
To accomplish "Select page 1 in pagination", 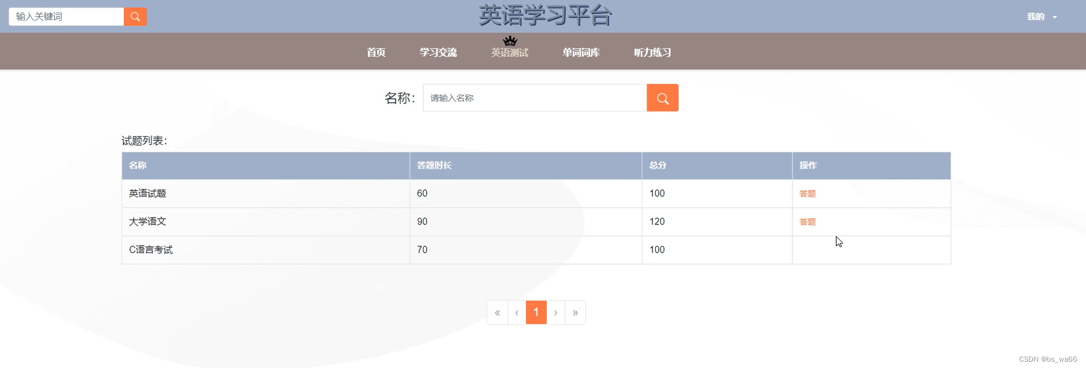I will point(536,312).
